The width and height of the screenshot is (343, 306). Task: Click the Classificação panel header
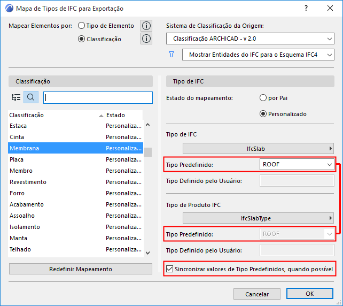(81, 81)
